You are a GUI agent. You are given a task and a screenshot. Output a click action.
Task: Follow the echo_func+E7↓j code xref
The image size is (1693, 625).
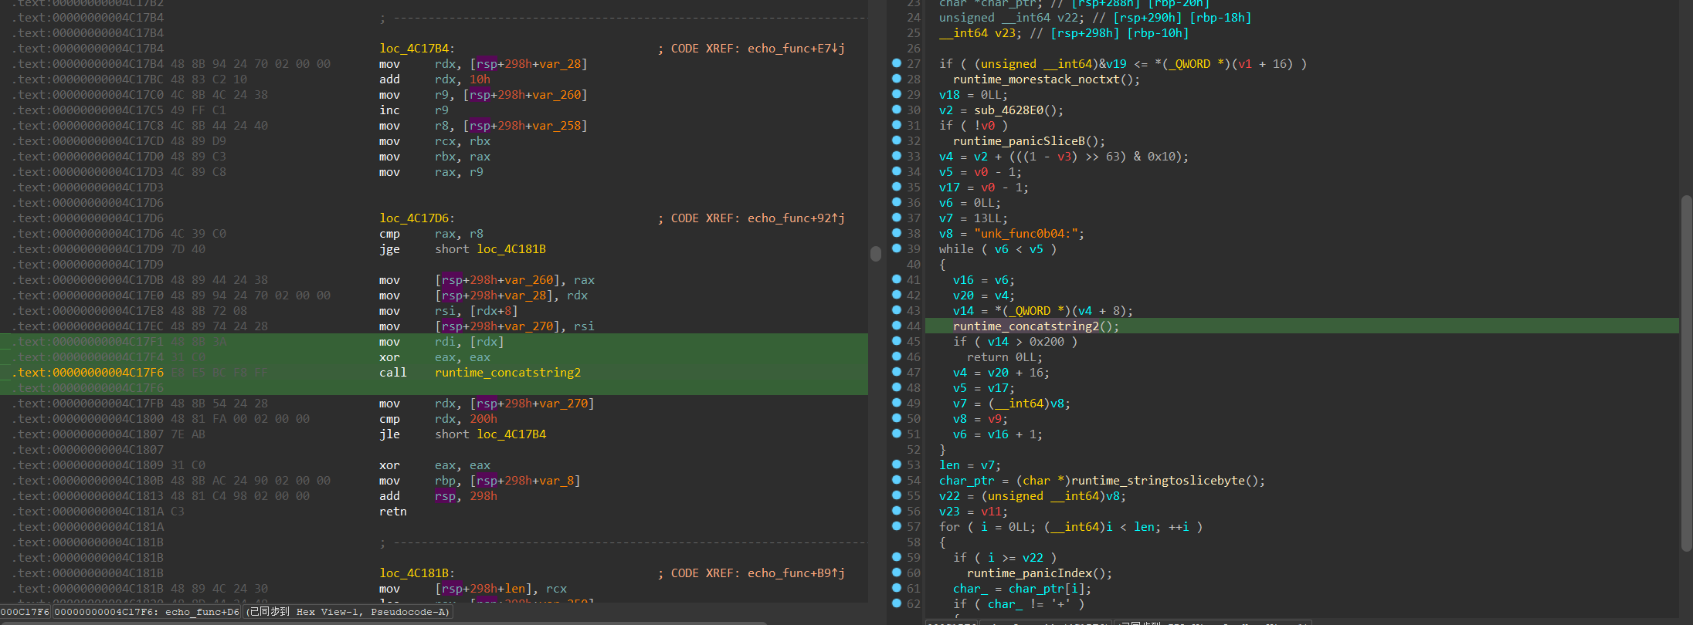[x=796, y=49]
